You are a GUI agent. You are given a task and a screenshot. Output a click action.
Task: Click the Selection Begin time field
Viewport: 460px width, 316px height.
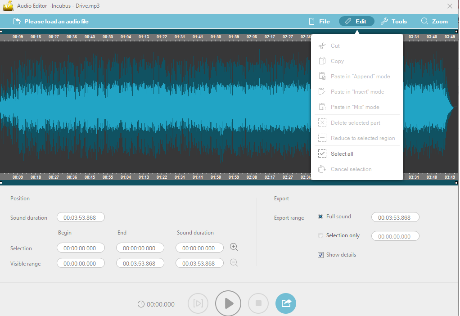pyautogui.click(x=81, y=248)
